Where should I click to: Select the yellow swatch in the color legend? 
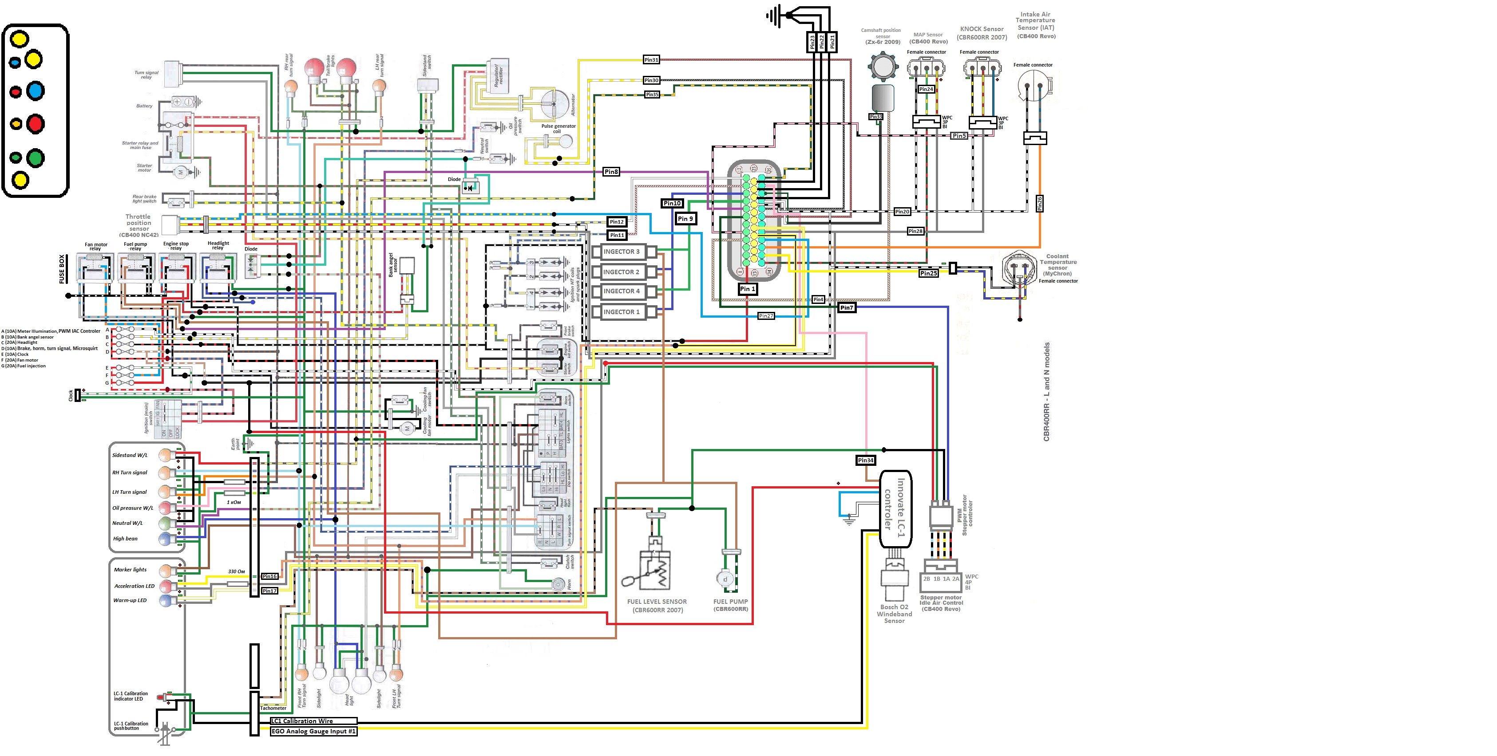click(19, 39)
